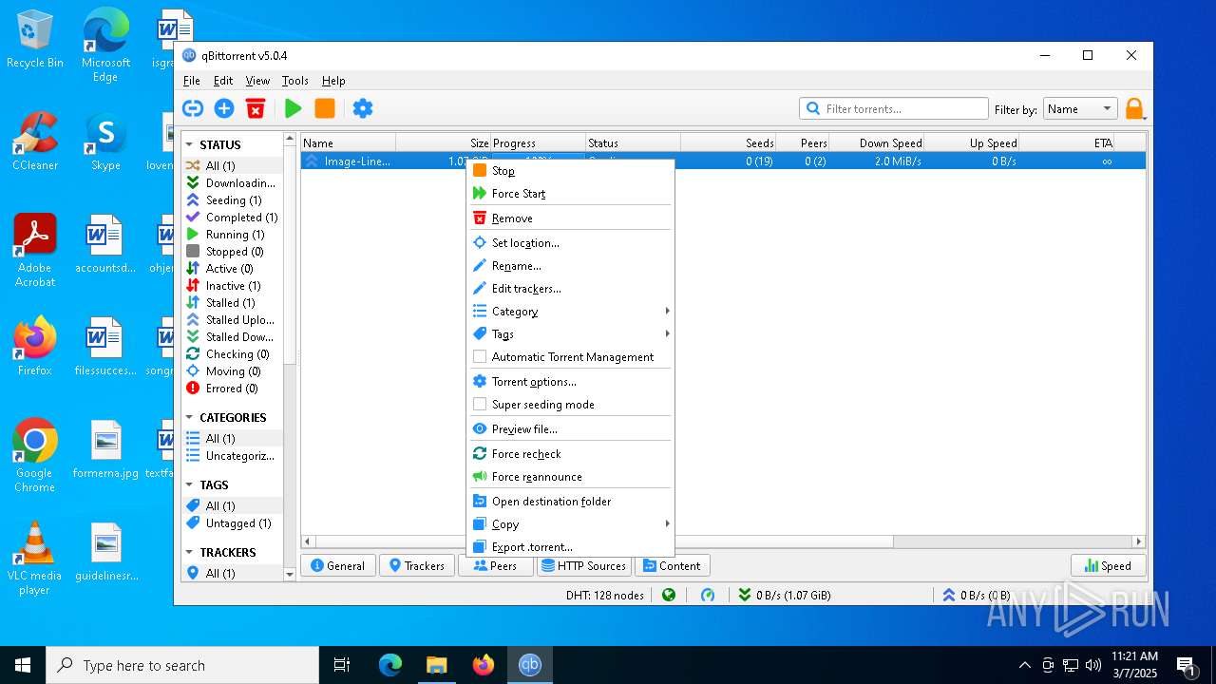The height and width of the screenshot is (684, 1216).
Task: Click the download speed status bar entry
Action: pyautogui.click(x=785, y=595)
